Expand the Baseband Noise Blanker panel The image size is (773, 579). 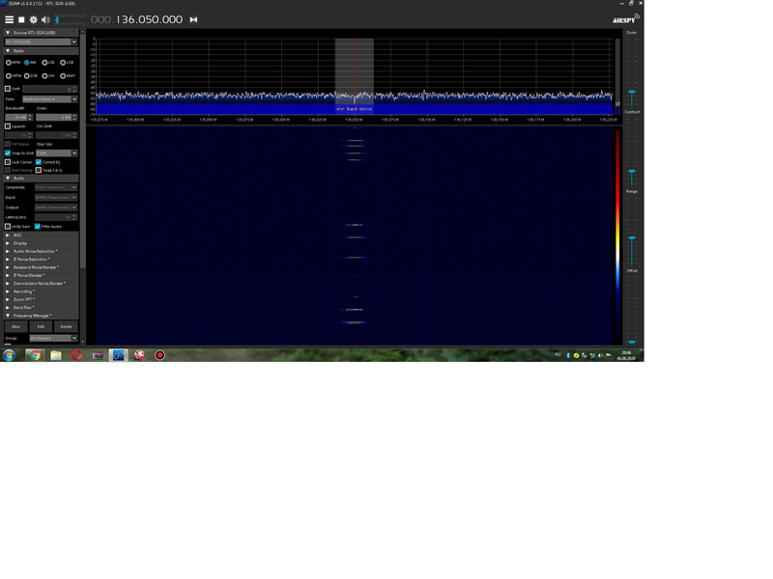click(41, 267)
